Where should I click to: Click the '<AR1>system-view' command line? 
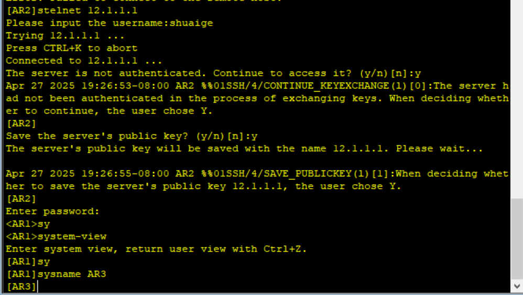[56, 236]
